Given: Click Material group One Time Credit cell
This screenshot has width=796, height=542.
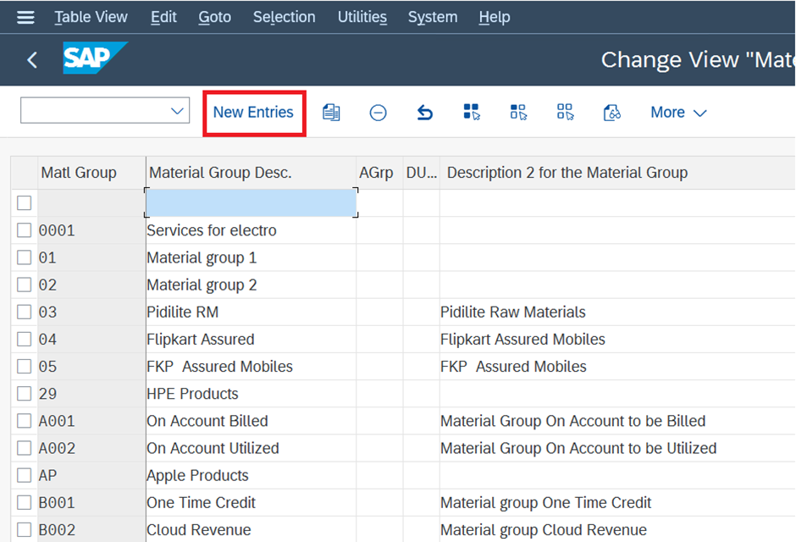Looking at the screenshot, I should [x=617, y=502].
